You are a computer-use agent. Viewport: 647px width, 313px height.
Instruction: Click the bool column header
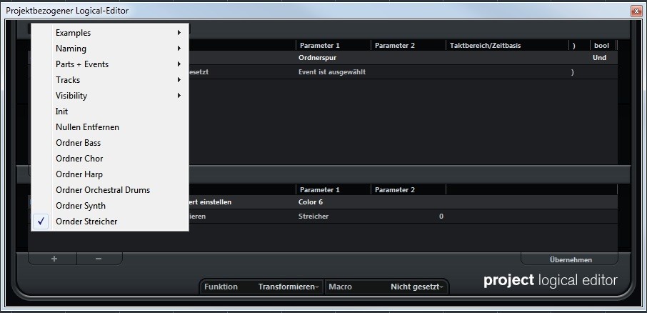(601, 46)
